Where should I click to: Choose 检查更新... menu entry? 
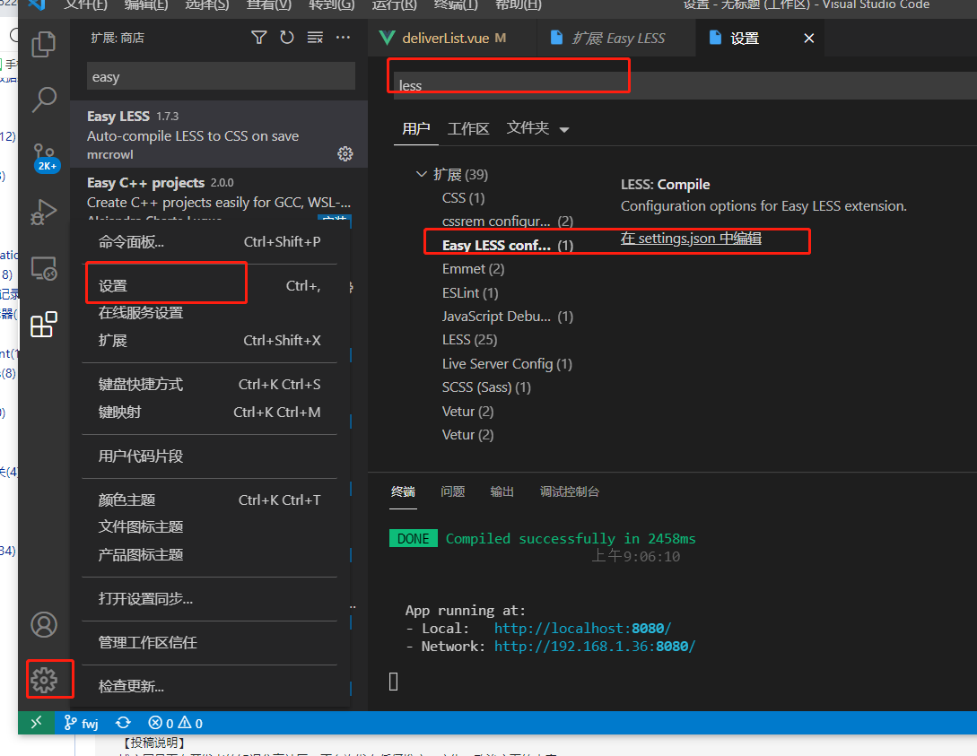coord(209,686)
